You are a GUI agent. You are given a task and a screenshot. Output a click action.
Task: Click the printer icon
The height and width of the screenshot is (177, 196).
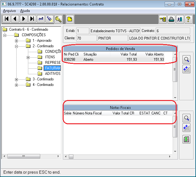click(x=171, y=19)
